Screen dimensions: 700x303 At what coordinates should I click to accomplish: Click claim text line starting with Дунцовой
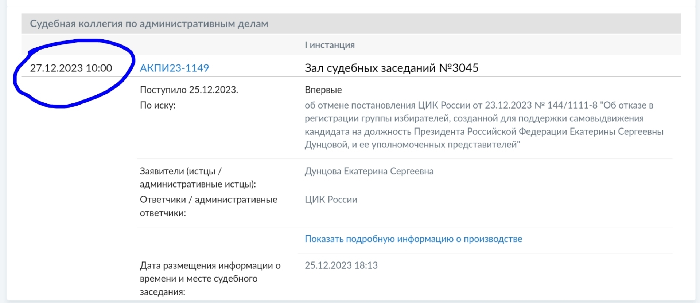pos(412,145)
